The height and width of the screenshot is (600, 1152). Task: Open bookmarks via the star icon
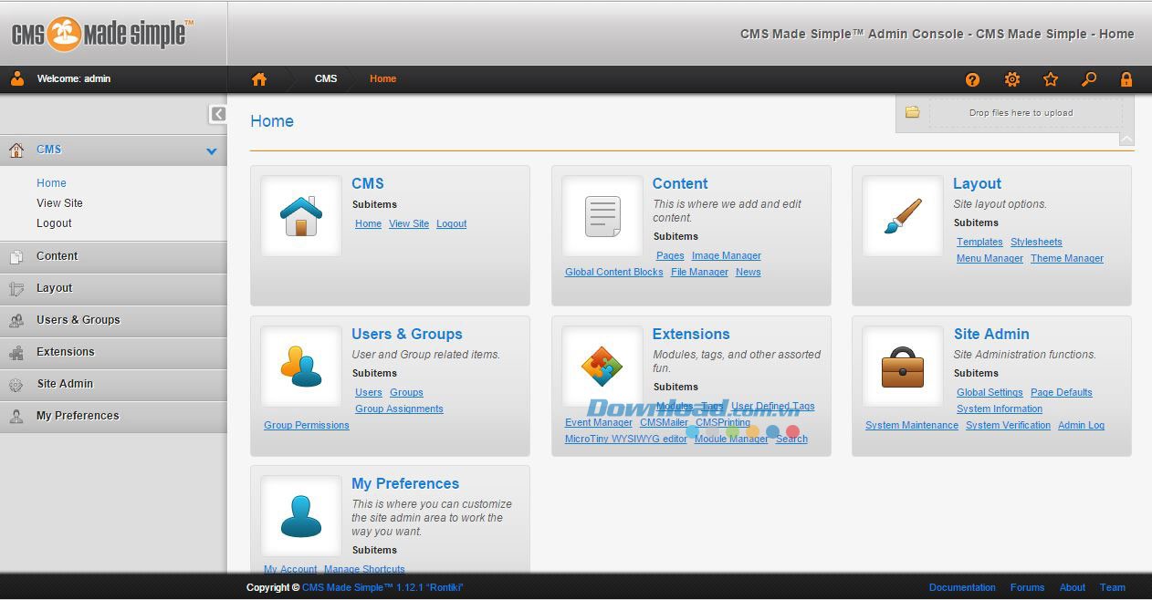1051,79
